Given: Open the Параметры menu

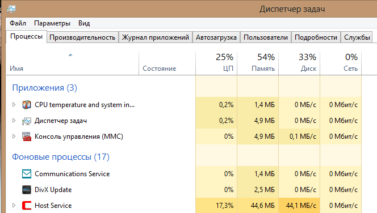Looking at the screenshot, I should pos(52,23).
